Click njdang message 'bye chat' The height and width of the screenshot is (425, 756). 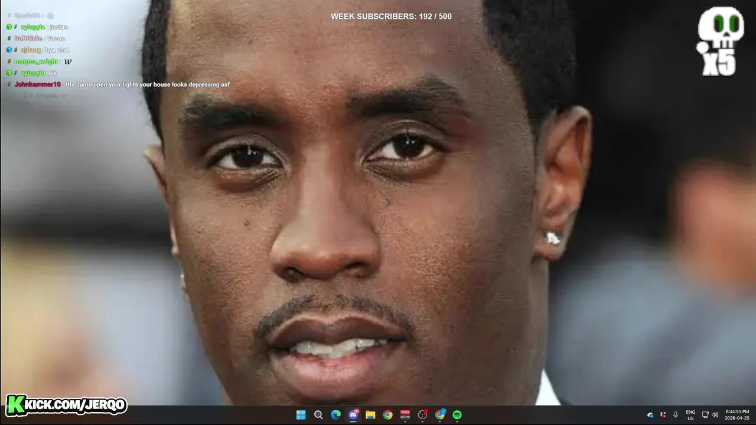click(x=57, y=50)
